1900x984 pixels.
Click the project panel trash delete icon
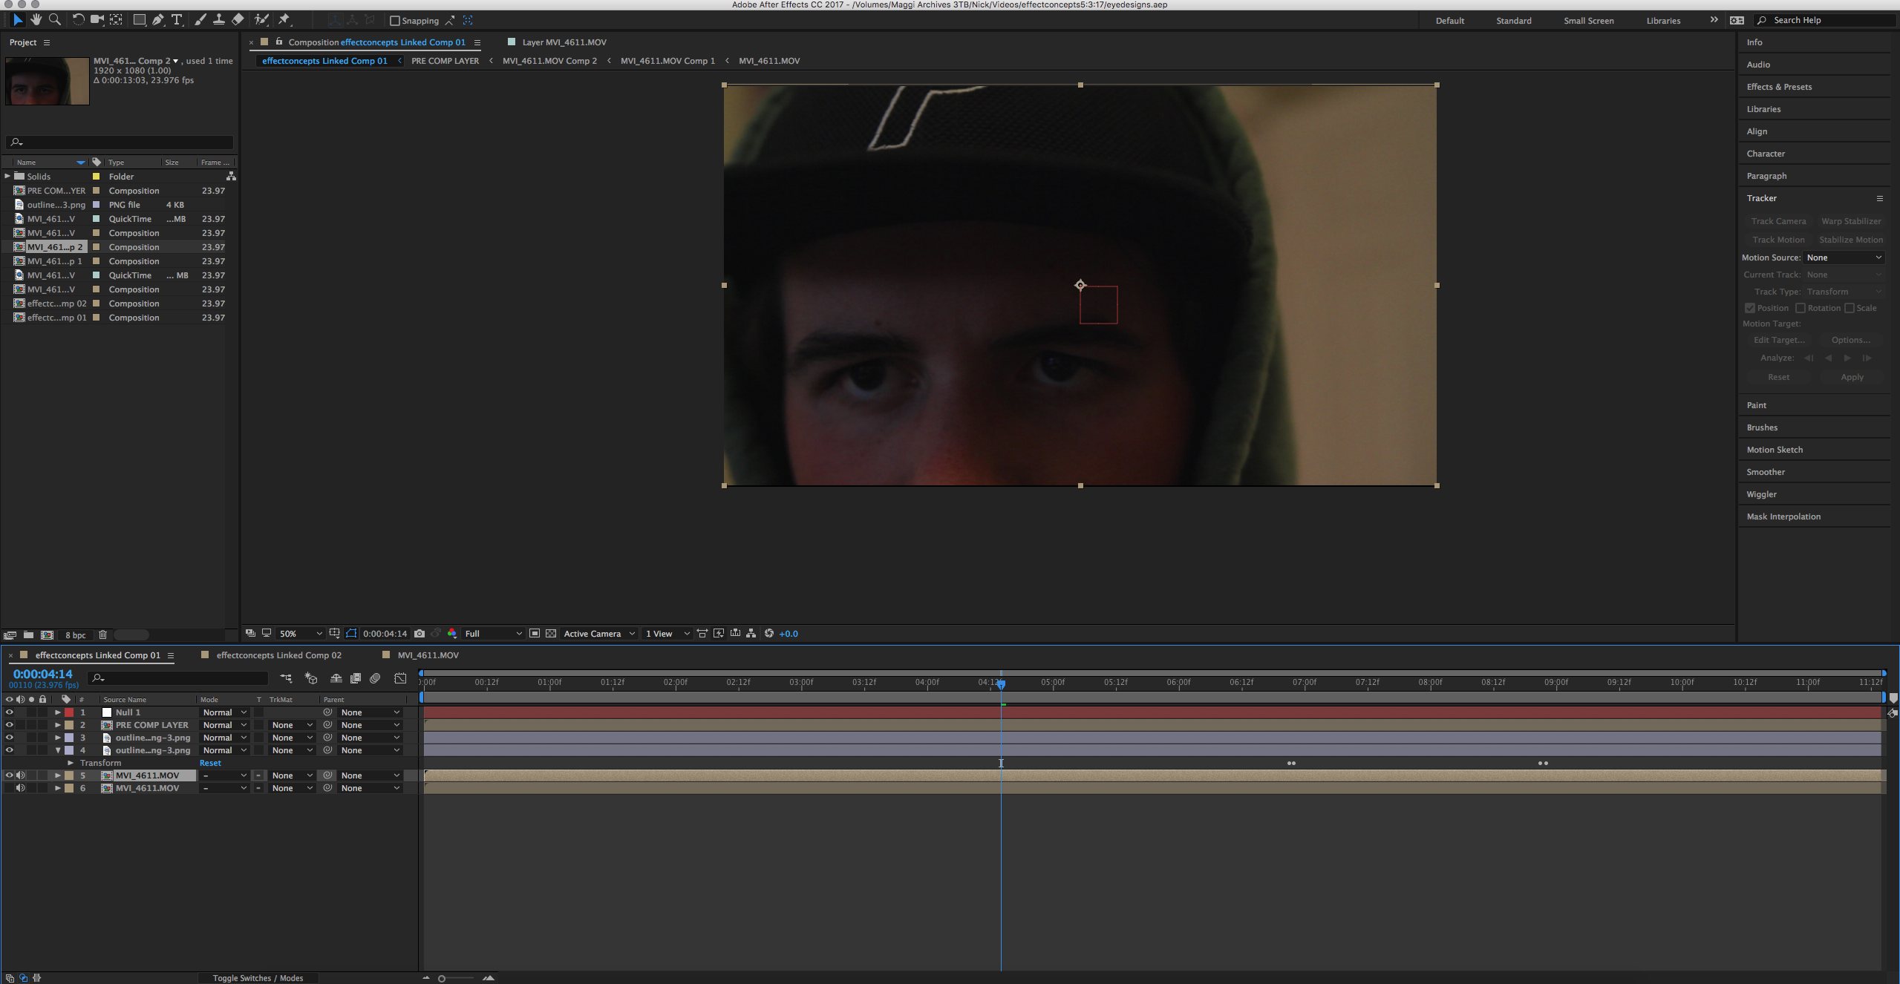pyautogui.click(x=103, y=635)
